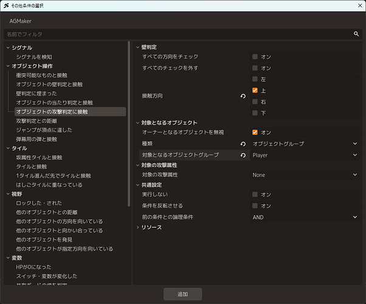Click the AGMaker header label
This screenshot has width=366, height=304.
[x=20, y=21]
